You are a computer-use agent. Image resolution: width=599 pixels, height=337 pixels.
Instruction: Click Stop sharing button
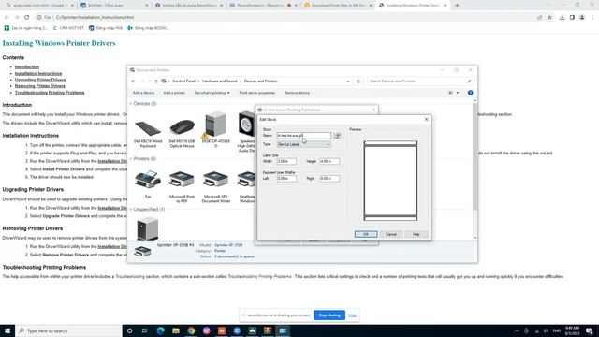tap(329, 315)
